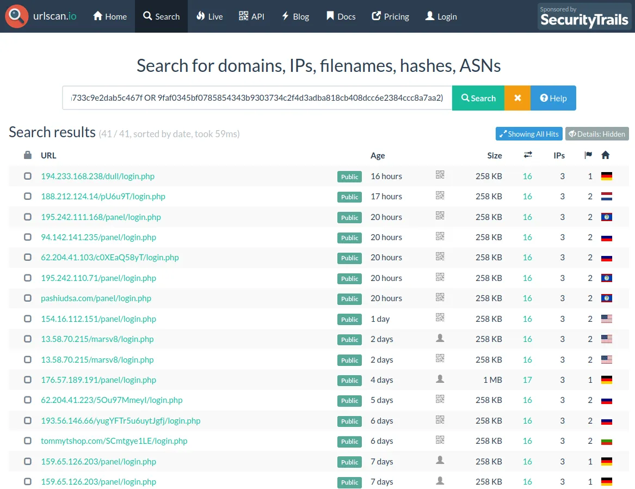
Task: Click QR icon in 188.212.124.14 row
Action: click(440, 195)
